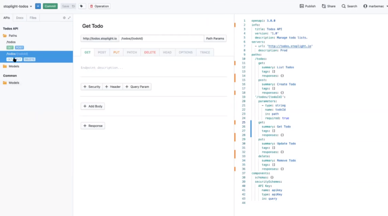Click the /todos/{todoId} path input field

point(161,38)
